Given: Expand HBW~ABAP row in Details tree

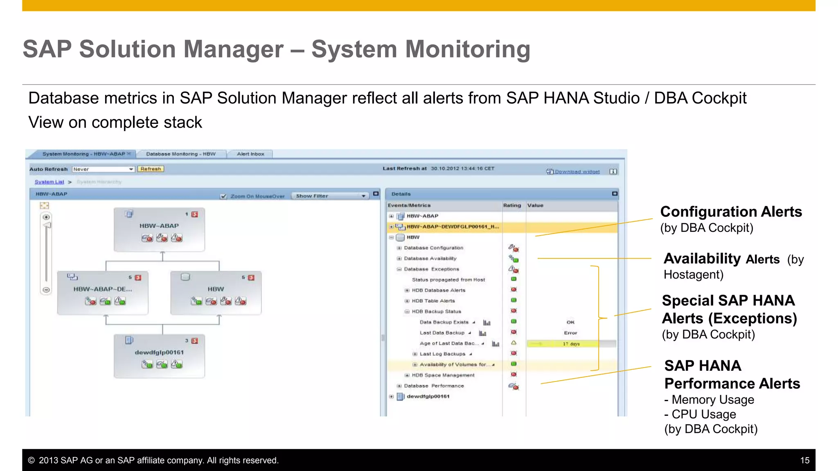Looking at the screenshot, I should click(391, 216).
